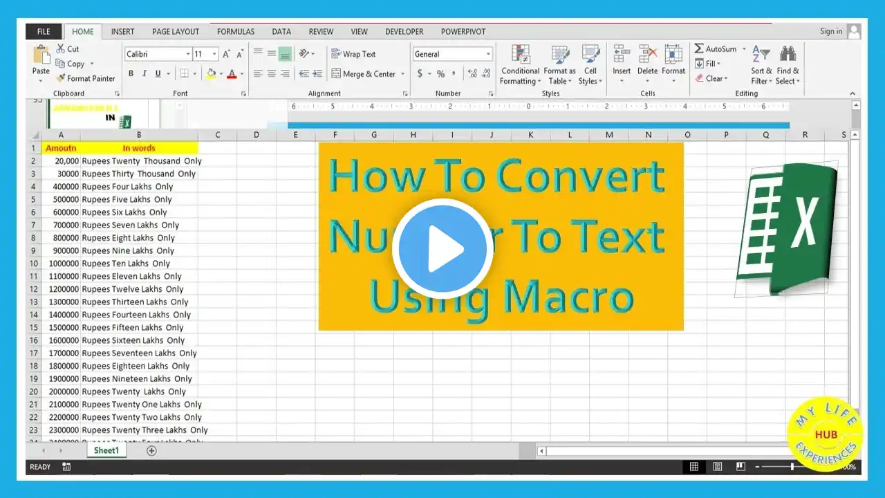Screen dimensions: 885x498
Task: Play the video with center play button
Action: [x=442, y=249]
